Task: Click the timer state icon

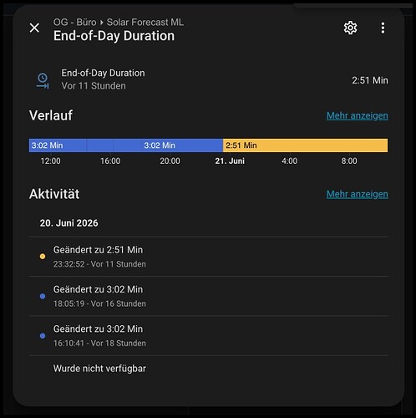Action: pyautogui.click(x=43, y=81)
